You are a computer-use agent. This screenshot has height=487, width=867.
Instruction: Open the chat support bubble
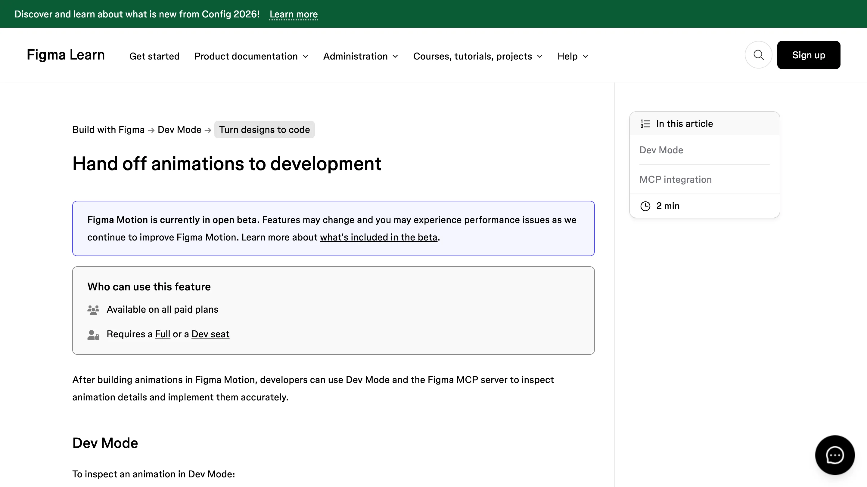[835, 455]
